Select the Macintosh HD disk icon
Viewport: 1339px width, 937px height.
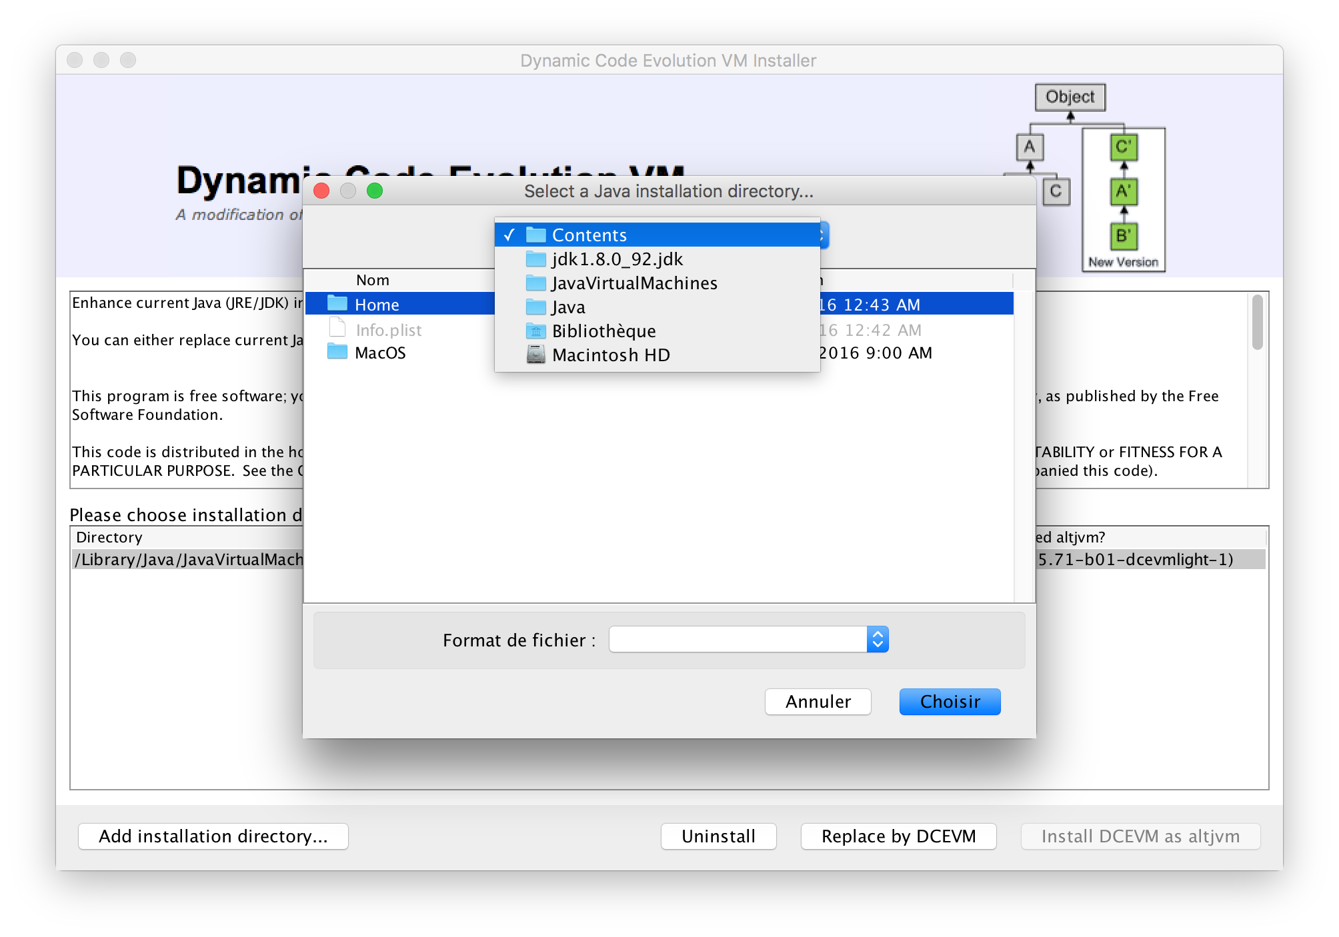click(536, 354)
